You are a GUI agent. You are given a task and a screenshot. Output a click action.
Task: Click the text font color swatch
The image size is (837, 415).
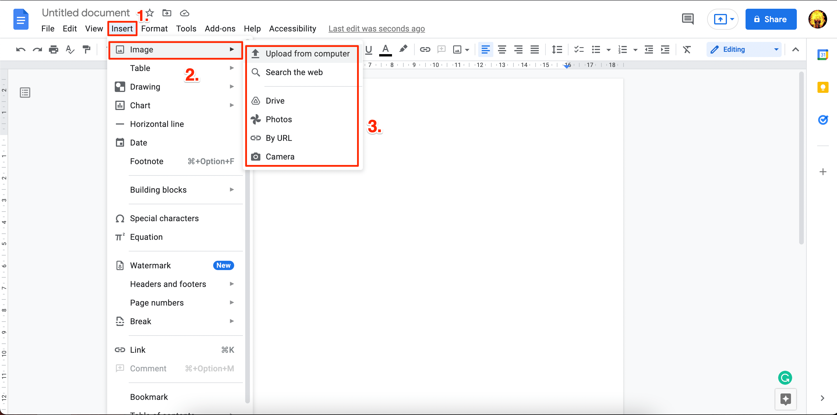tap(386, 49)
